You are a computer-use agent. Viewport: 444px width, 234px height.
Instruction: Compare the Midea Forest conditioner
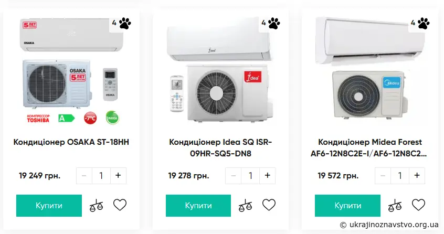pyautogui.click(x=395, y=205)
